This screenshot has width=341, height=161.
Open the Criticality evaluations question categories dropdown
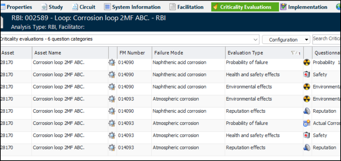(256, 39)
